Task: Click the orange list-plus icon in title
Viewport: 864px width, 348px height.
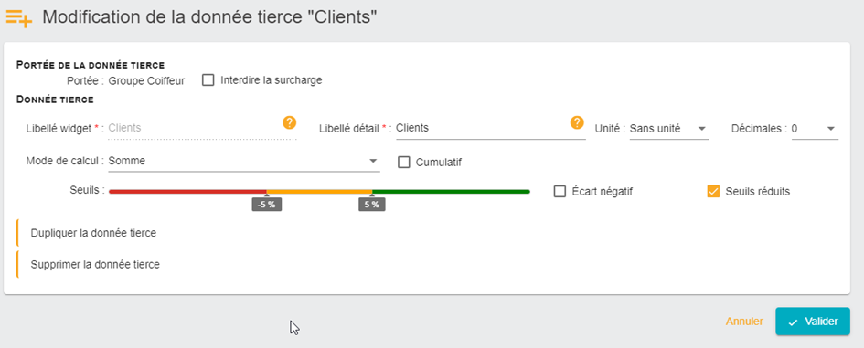Action: [x=18, y=17]
